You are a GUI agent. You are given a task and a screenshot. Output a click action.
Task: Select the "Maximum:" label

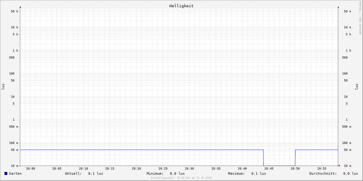point(237,173)
